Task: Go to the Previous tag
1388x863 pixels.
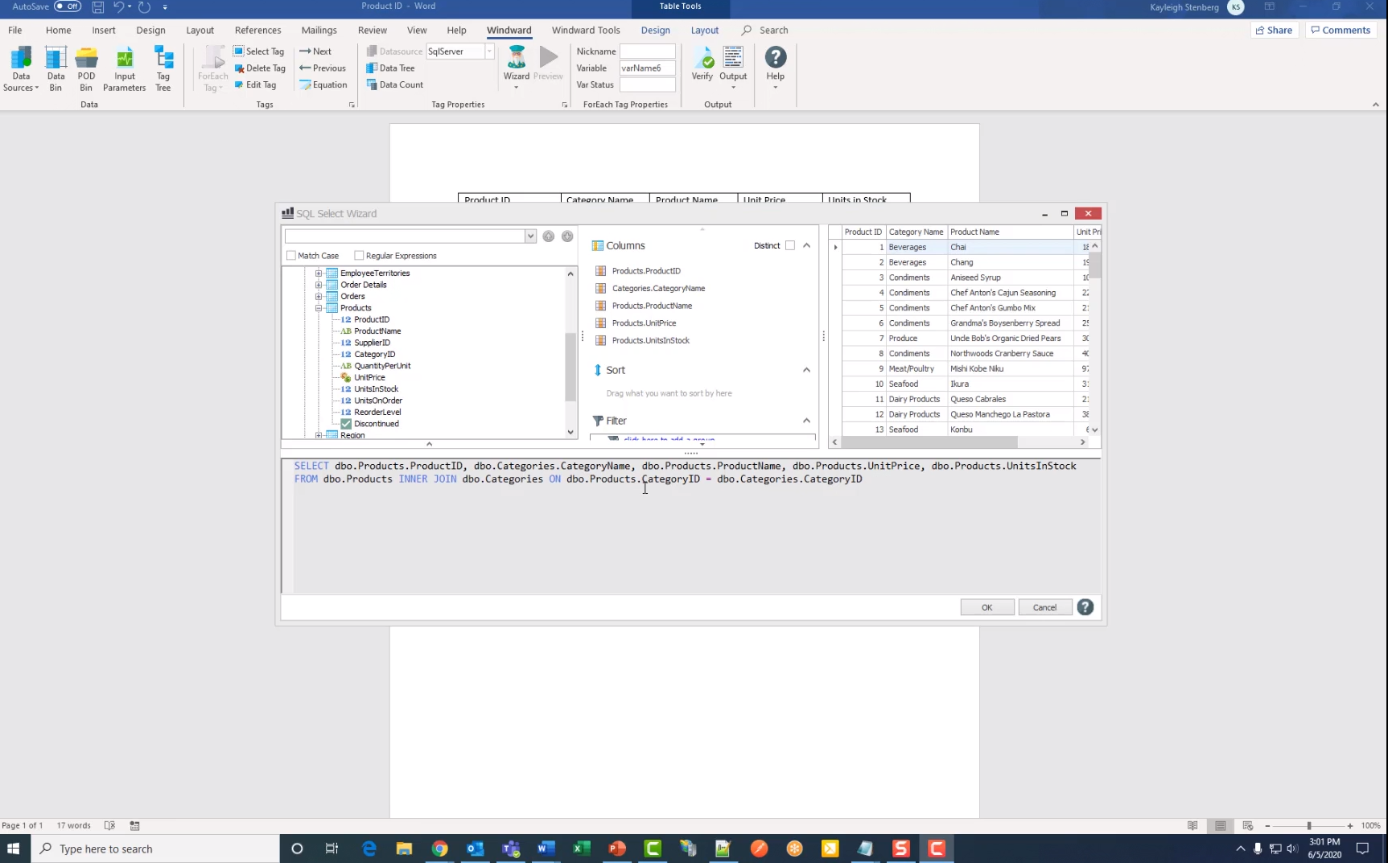Action: pos(323,68)
